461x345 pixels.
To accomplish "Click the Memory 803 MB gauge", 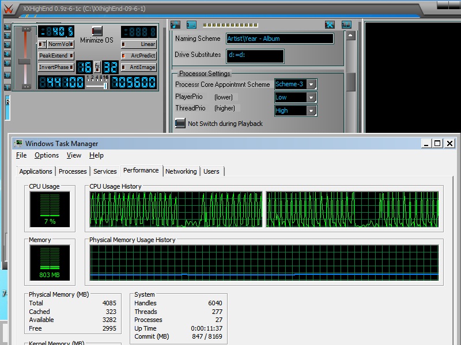I will point(50,263).
